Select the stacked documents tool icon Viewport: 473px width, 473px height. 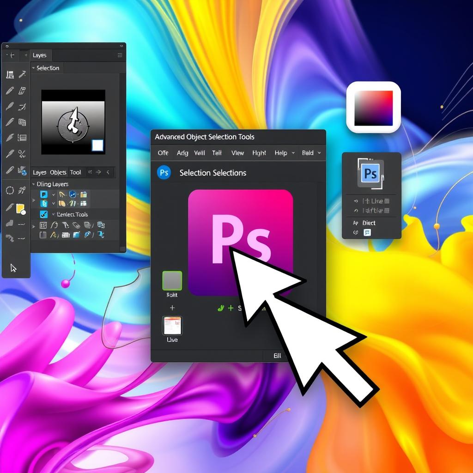coord(22,122)
